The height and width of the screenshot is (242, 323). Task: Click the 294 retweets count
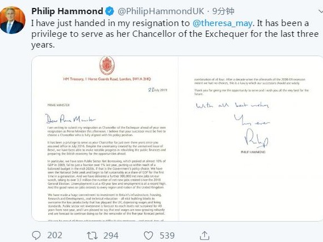111,235
